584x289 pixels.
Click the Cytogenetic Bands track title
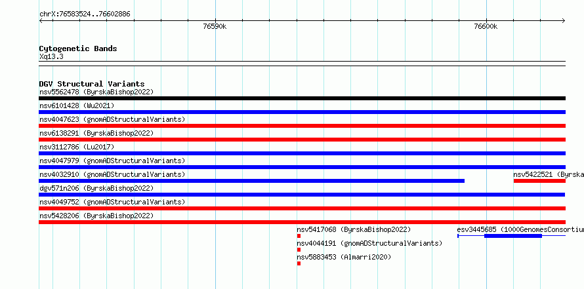point(78,48)
